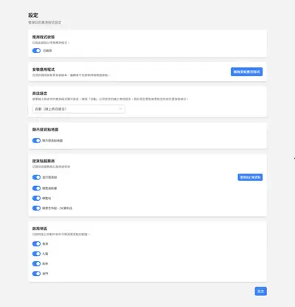Click the 啟用地區 section heading
Viewport: 295px width, 307px height.
pos(40,229)
